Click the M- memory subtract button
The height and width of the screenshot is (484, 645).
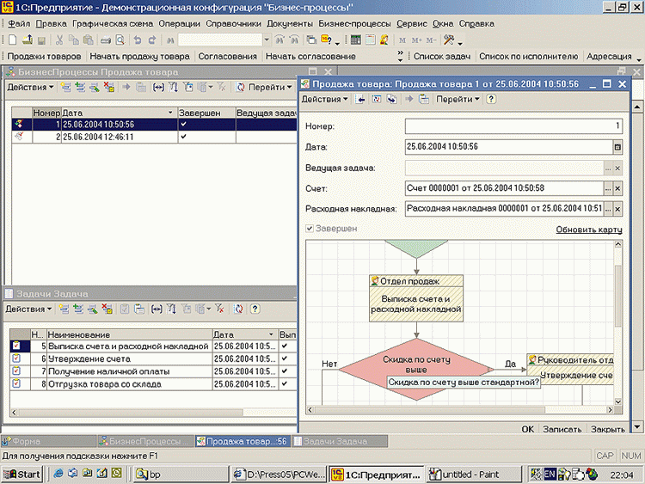coord(431,40)
